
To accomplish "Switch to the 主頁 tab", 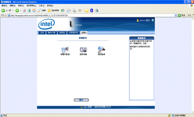I will click(42, 33).
